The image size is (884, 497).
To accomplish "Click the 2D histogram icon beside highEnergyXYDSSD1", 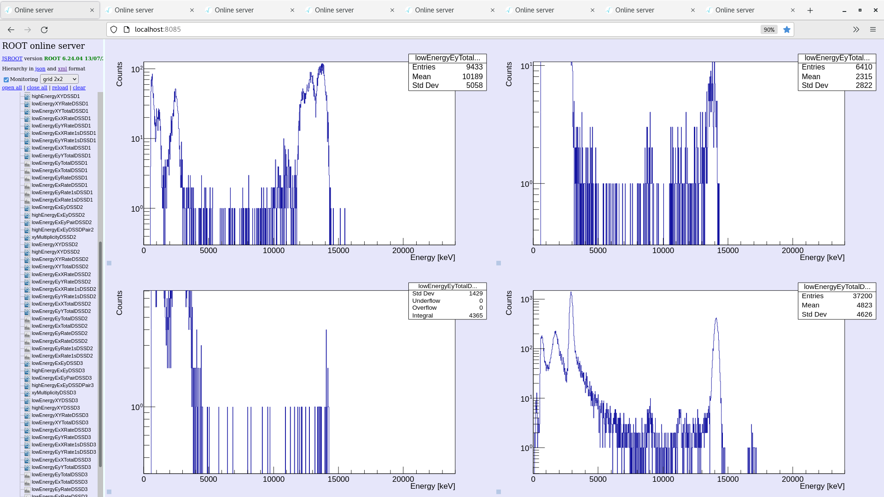I will coord(27,97).
